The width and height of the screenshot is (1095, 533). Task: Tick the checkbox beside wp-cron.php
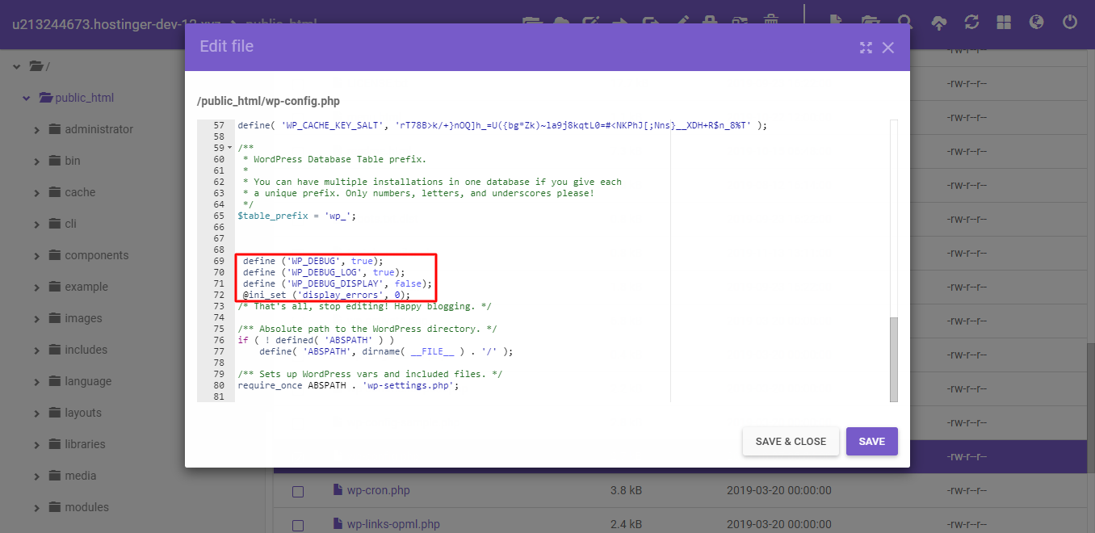click(x=297, y=491)
